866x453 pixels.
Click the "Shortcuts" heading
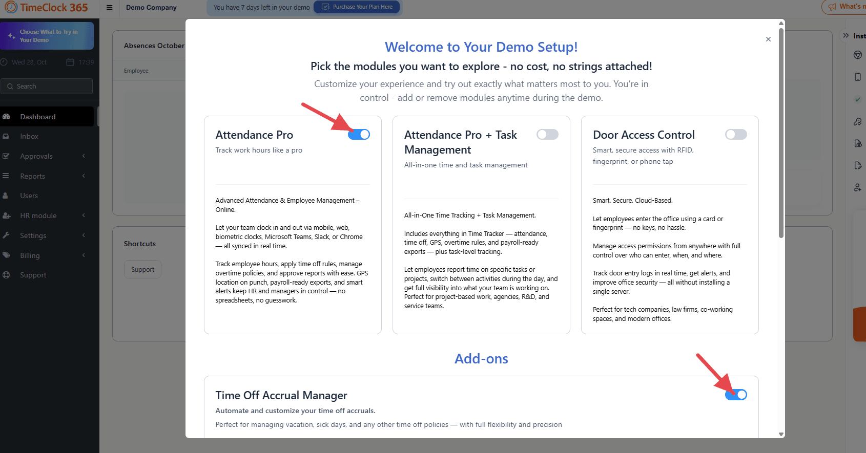click(140, 244)
